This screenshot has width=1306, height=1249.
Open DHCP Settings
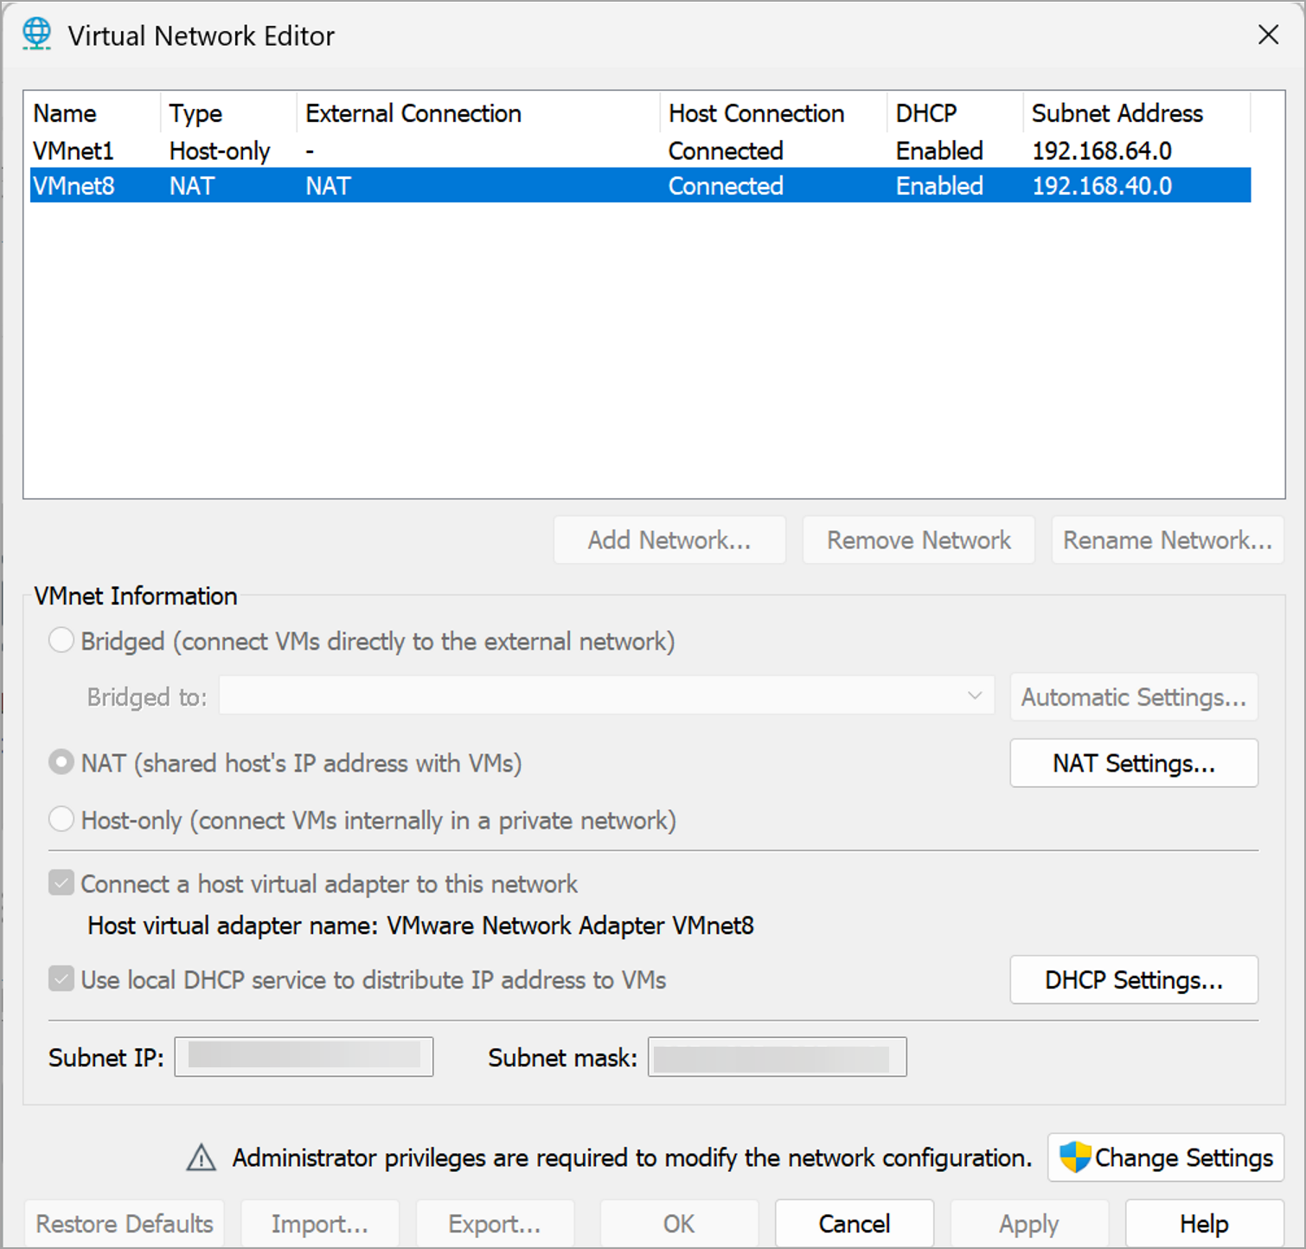coord(1133,979)
